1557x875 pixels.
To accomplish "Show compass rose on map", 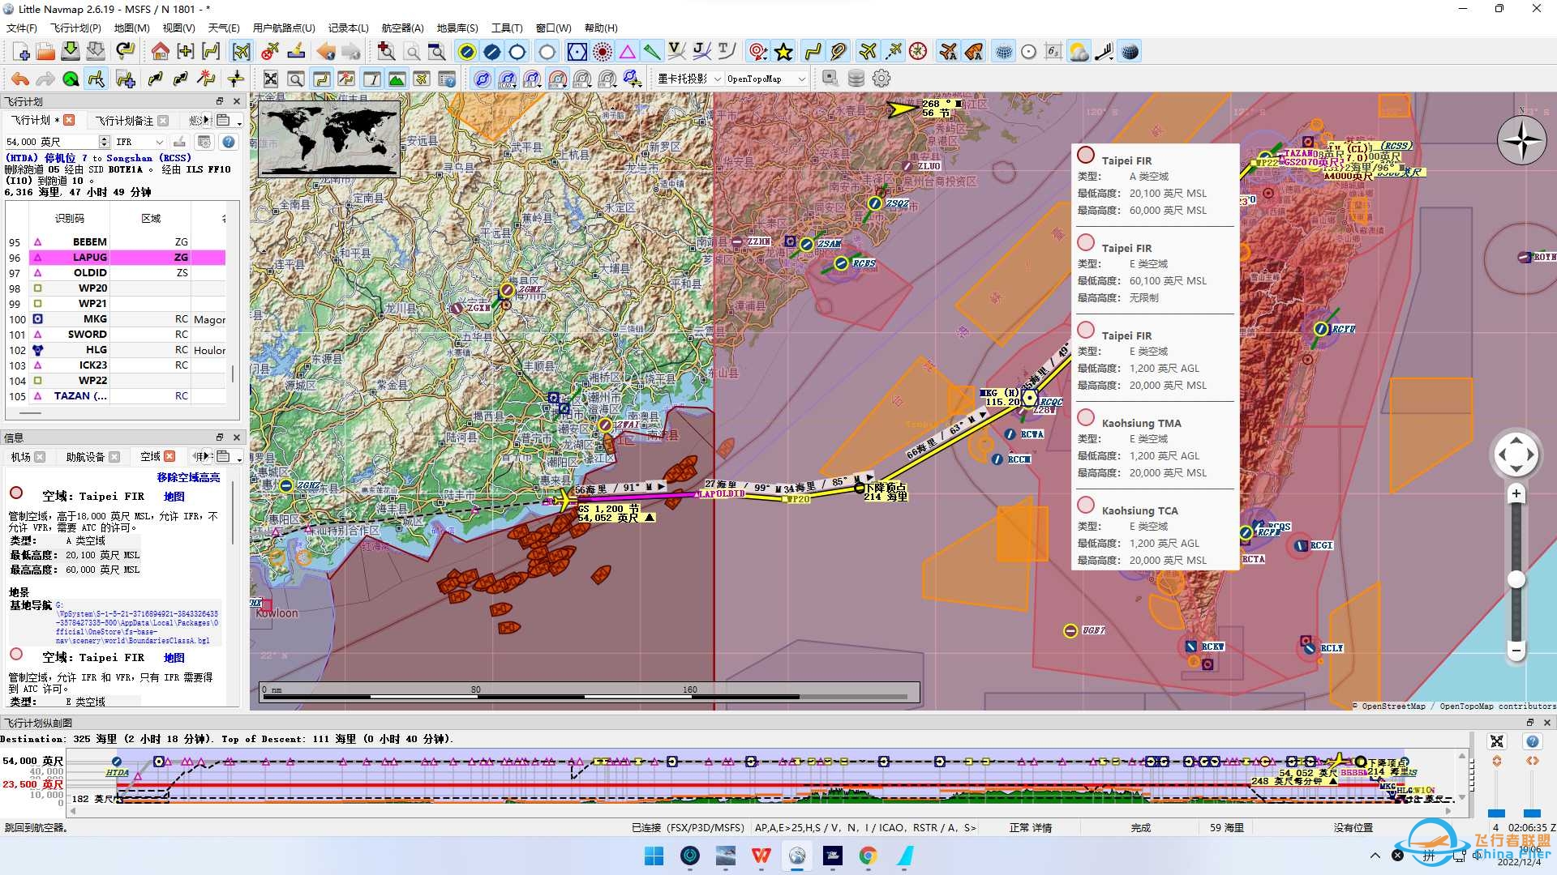I will coord(918,52).
